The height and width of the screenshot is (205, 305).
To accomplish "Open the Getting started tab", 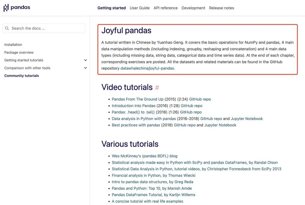I will [112, 8].
